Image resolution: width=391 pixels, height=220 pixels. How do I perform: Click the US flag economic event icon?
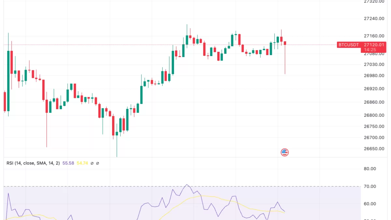(285, 152)
